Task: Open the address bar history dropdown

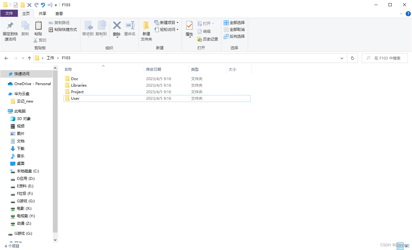Action: [x=342, y=58]
